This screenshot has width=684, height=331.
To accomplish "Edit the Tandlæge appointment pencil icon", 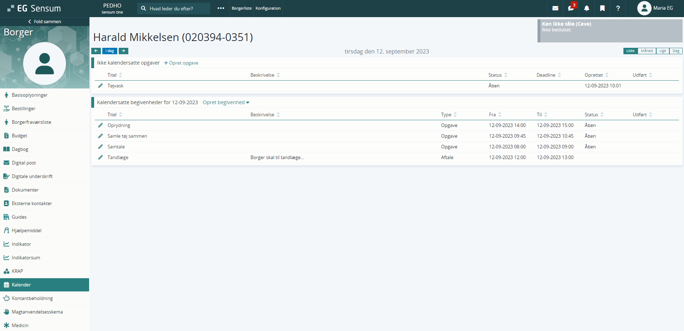I will [x=101, y=157].
